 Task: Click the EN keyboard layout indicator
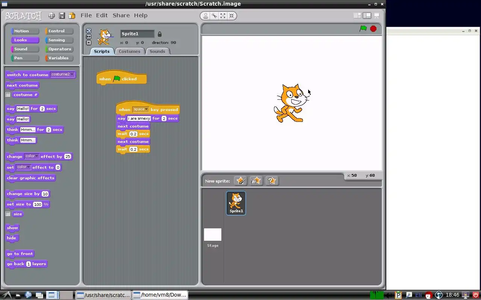(418, 295)
